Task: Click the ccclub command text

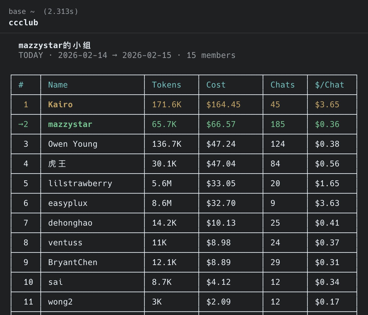Action: [23, 23]
